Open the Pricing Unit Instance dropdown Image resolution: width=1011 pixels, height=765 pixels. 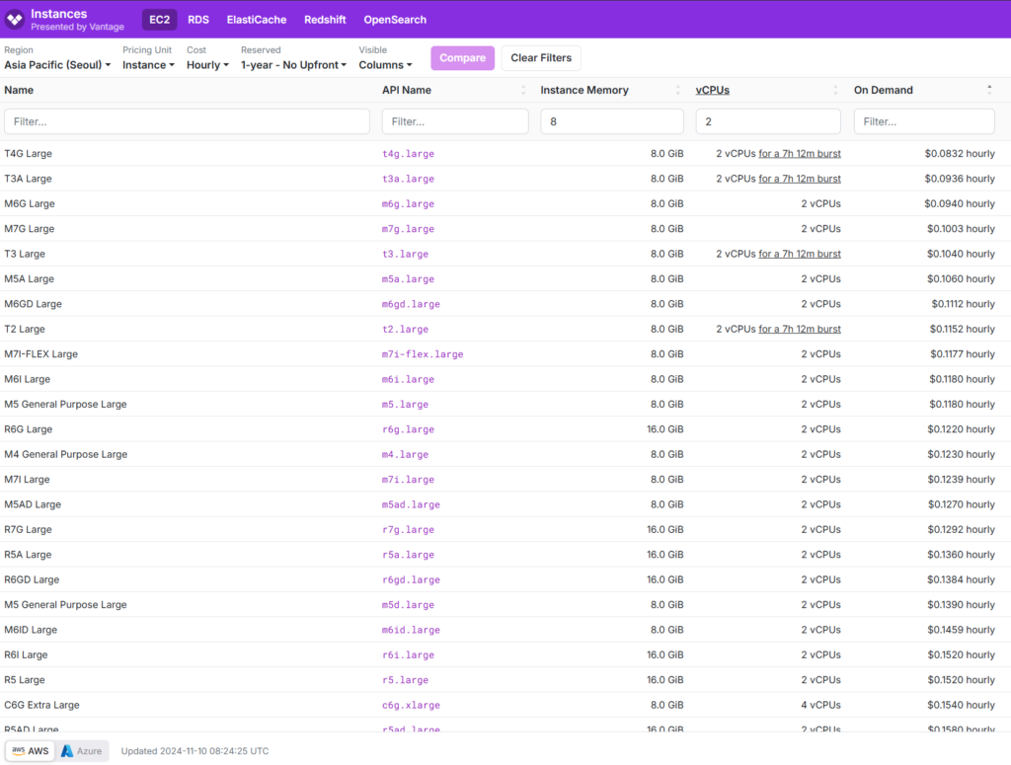pyautogui.click(x=148, y=65)
